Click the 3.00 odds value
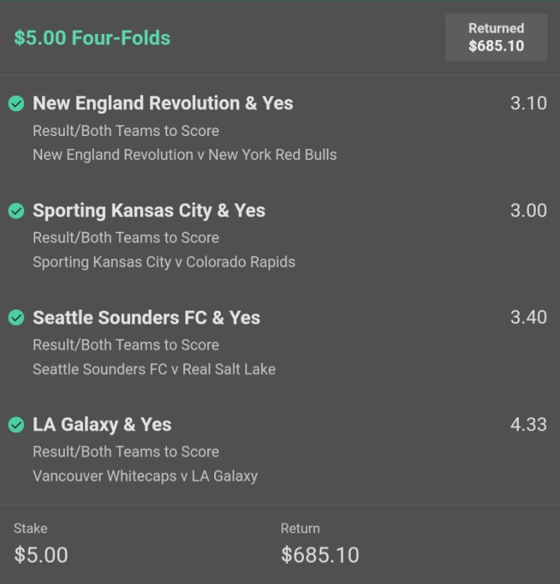The width and height of the screenshot is (560, 584). tap(528, 211)
